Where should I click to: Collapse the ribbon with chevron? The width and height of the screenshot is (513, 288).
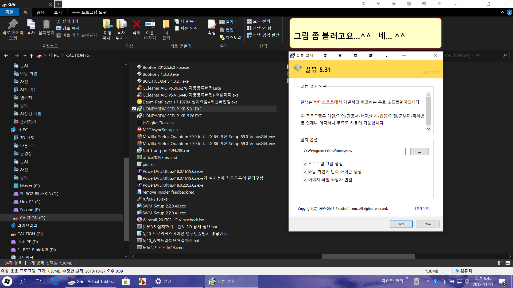[x=502, y=12]
